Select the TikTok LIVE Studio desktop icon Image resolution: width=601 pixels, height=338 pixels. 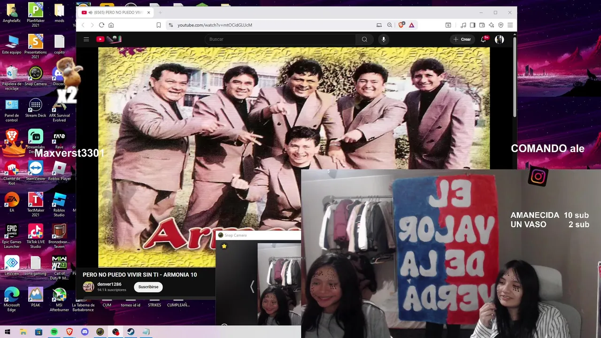(36, 236)
